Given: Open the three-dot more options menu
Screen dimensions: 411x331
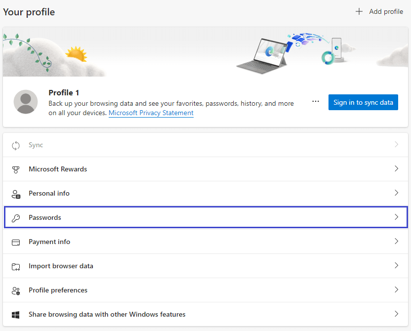Looking at the screenshot, I should [x=316, y=101].
